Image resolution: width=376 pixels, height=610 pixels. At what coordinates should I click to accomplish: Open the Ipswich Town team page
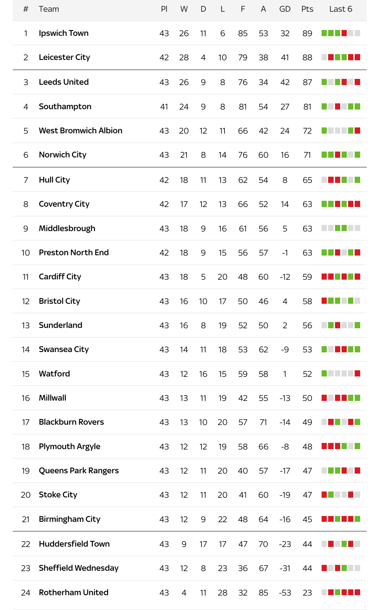pos(64,33)
